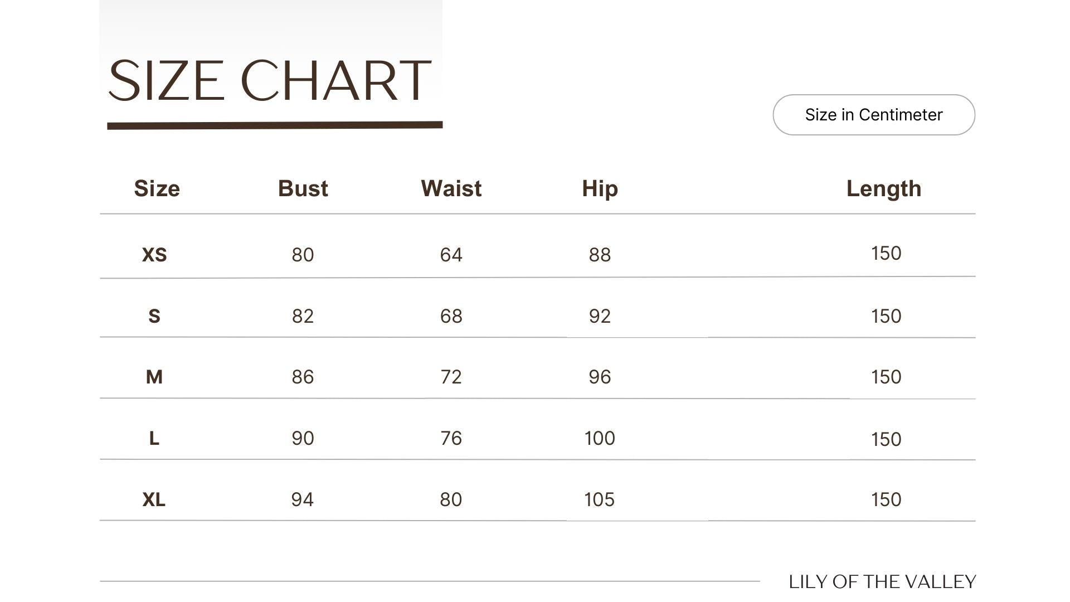
Task: Click the XS bust value 80
Action: click(303, 255)
